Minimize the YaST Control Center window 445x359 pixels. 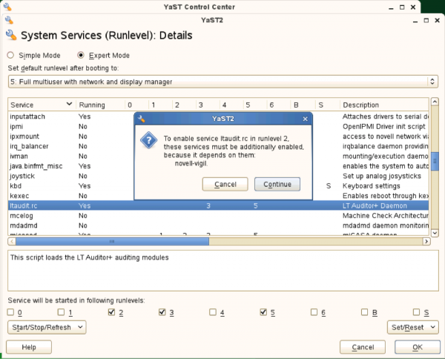pyautogui.click(x=391, y=7)
